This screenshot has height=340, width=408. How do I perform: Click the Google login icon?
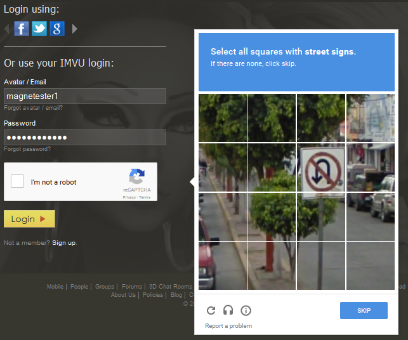[57, 29]
